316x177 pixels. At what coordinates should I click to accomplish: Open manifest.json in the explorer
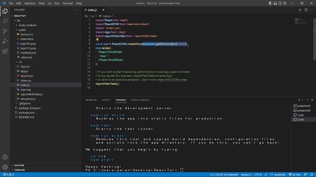tap(46, 53)
